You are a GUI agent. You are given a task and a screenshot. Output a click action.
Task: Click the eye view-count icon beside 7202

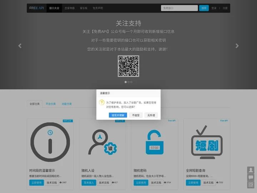(x=217, y=183)
